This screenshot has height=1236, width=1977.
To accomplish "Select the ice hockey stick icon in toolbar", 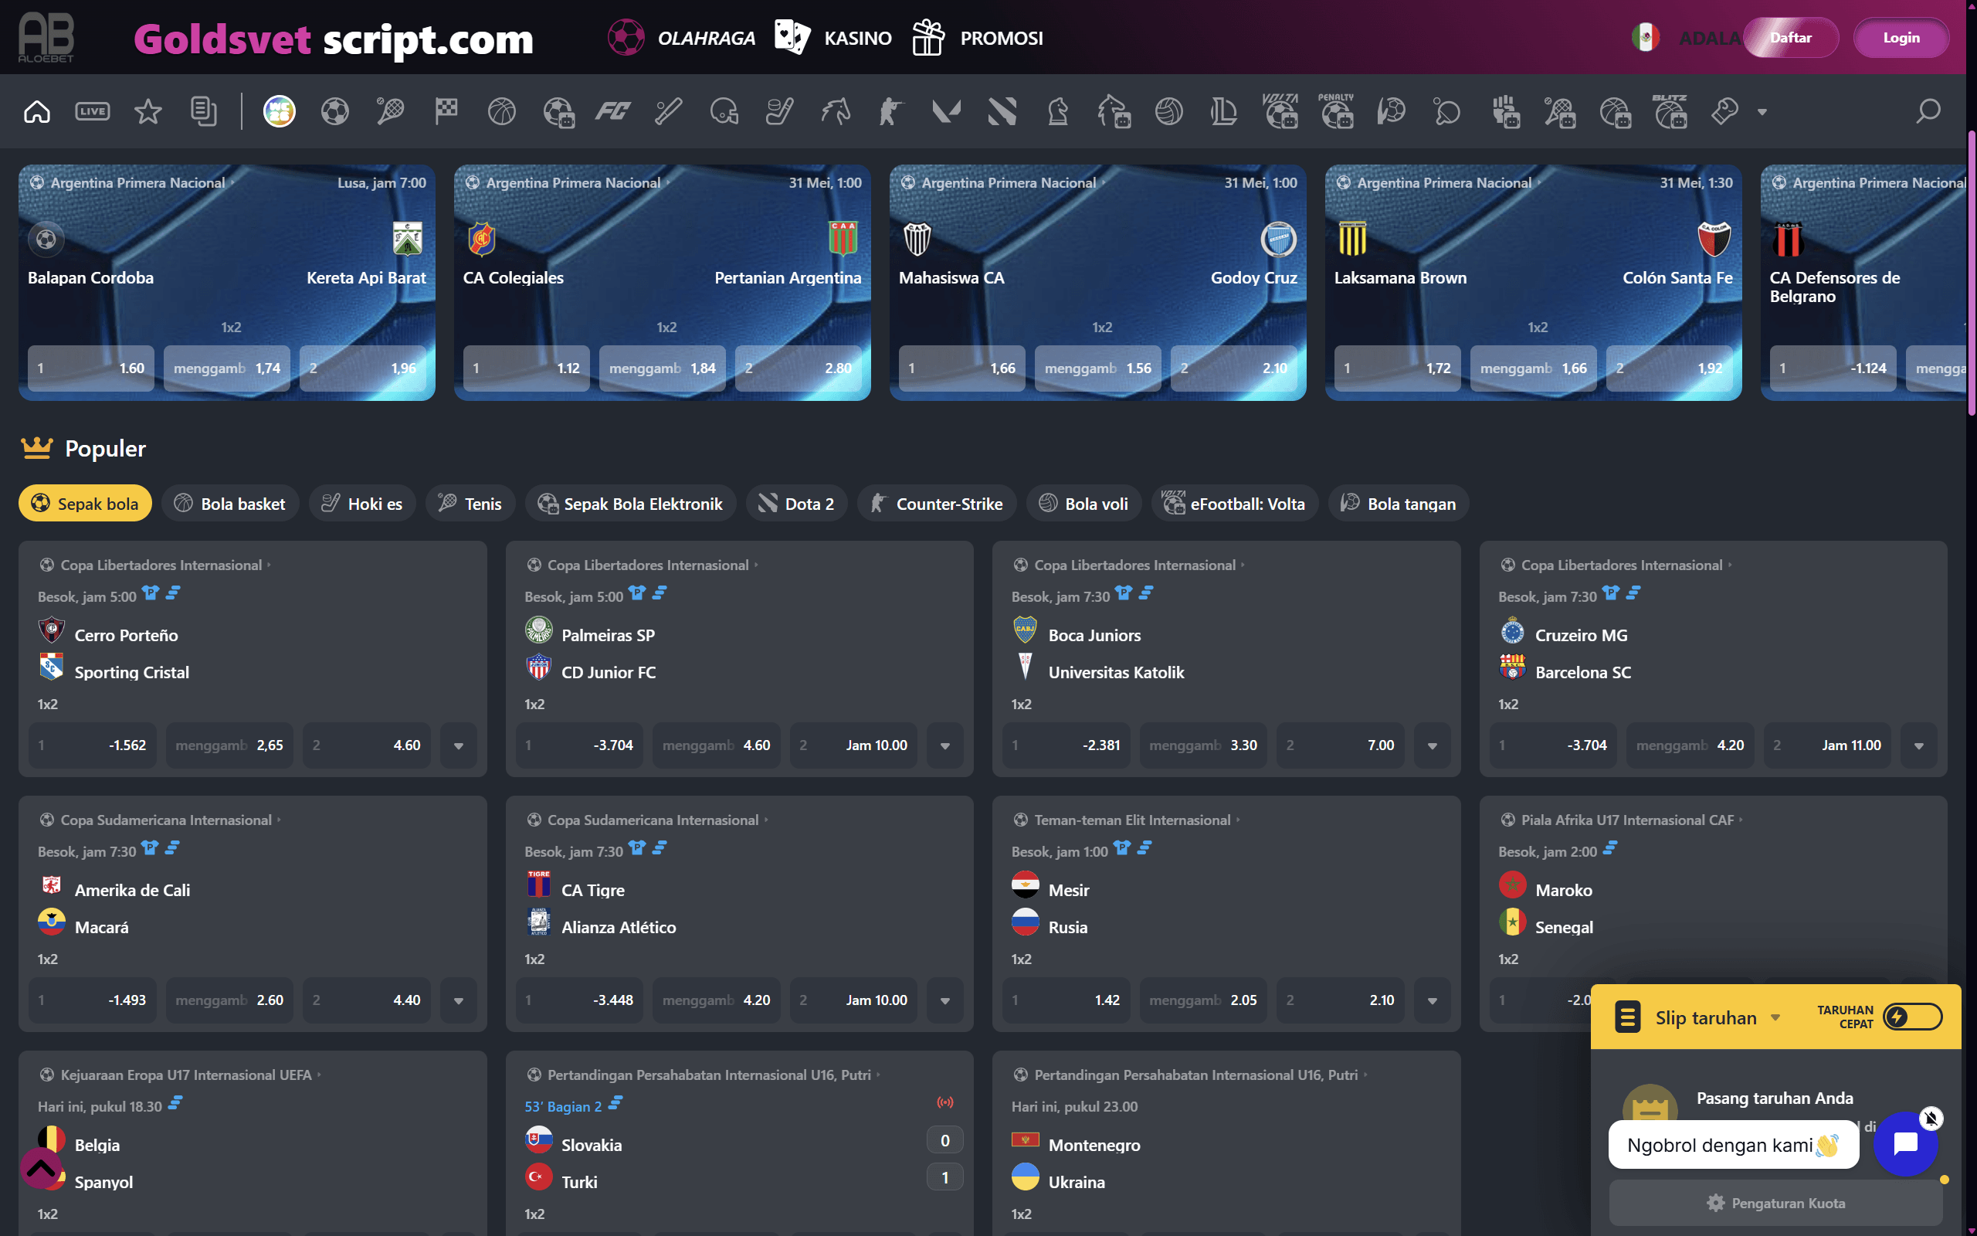I will 779,111.
